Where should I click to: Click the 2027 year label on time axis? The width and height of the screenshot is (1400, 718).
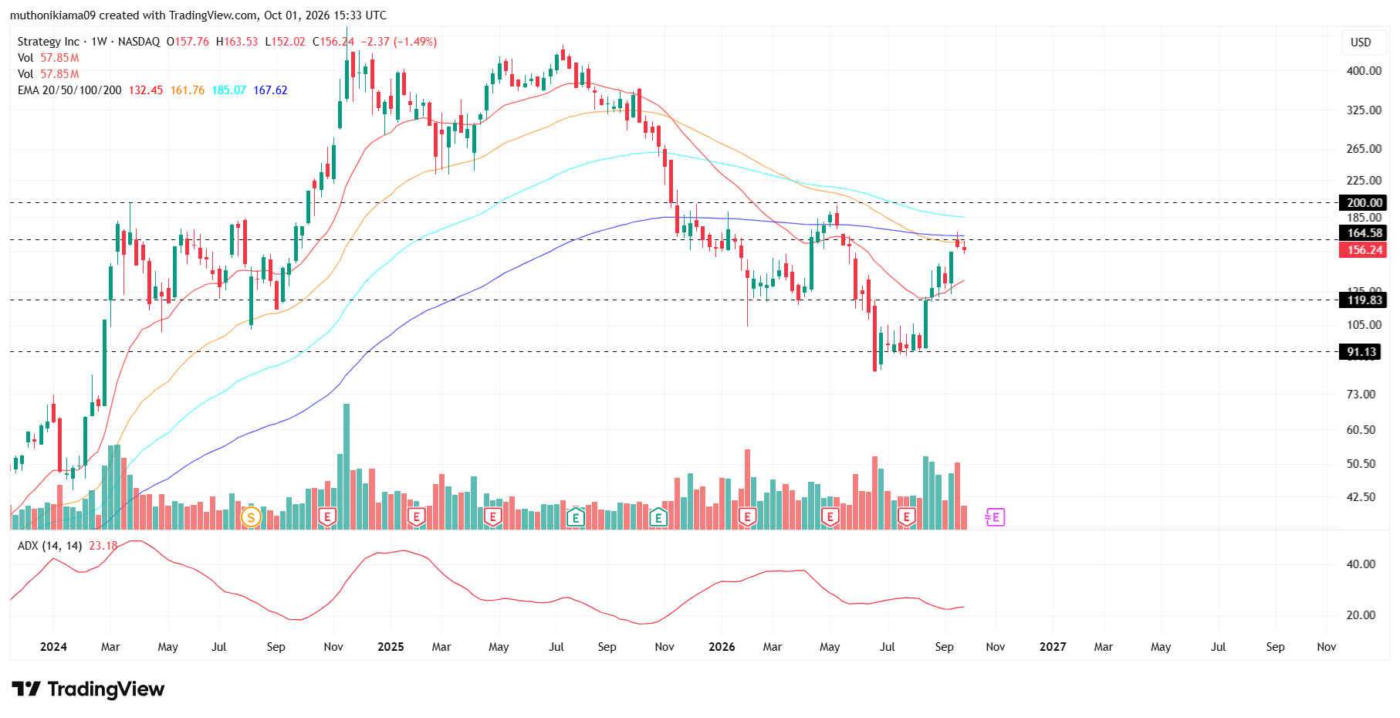[1053, 647]
